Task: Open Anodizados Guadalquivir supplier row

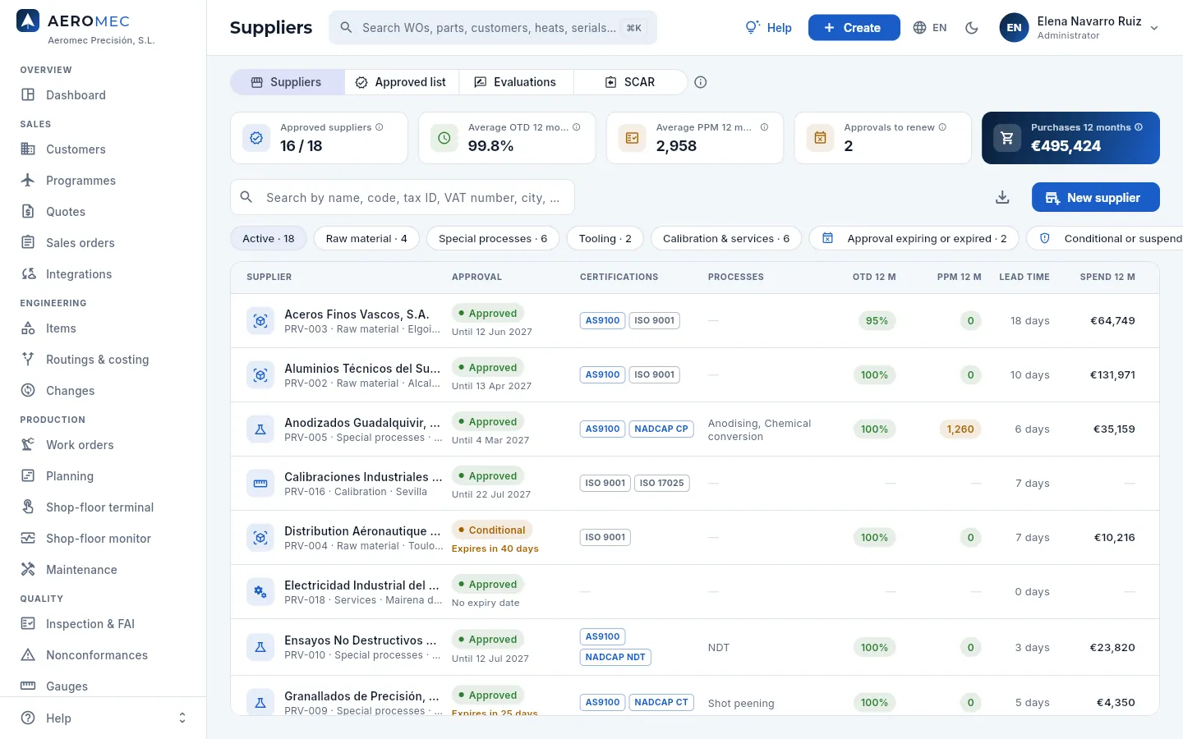Action: coord(695,429)
